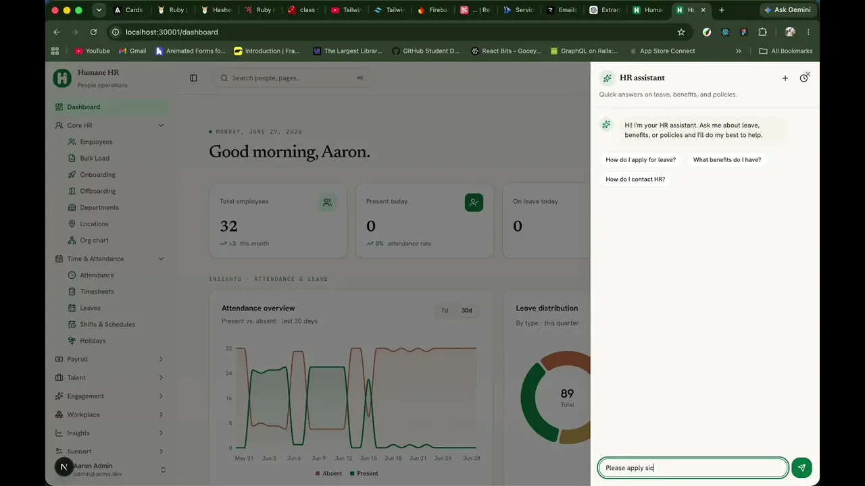Open Gmail bookmark
This screenshot has width=865, height=486.
pos(132,51)
